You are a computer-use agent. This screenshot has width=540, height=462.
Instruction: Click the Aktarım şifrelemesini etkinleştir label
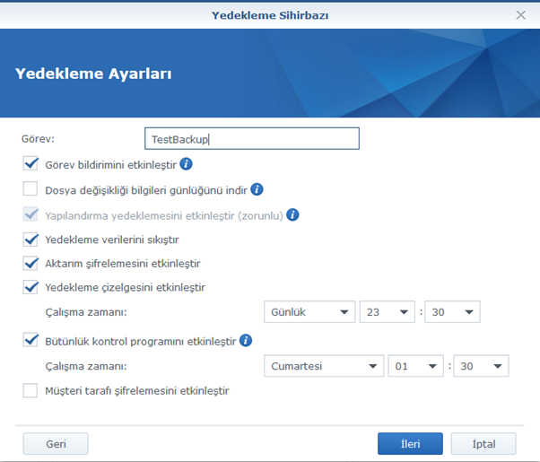click(x=123, y=264)
